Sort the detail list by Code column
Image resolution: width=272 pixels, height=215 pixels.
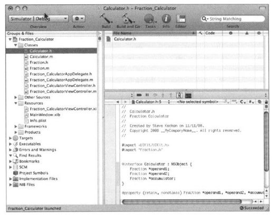(213, 33)
